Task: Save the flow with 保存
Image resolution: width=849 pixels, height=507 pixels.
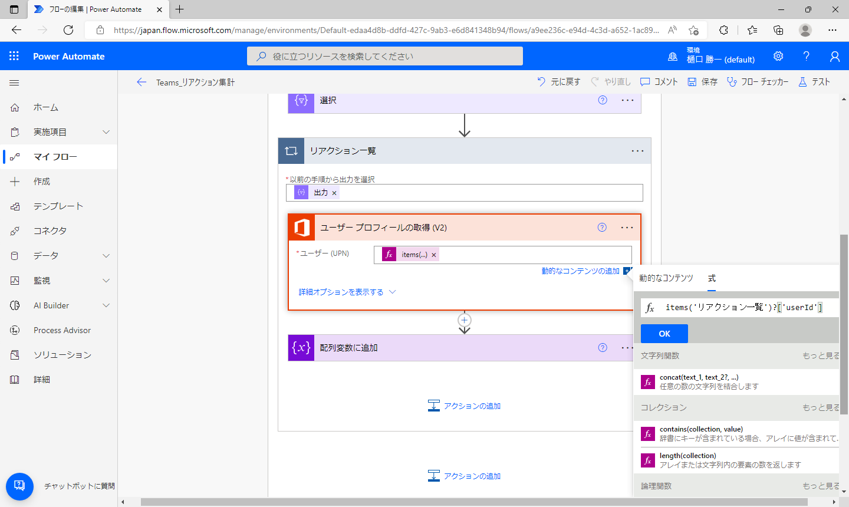Action: 703,82
